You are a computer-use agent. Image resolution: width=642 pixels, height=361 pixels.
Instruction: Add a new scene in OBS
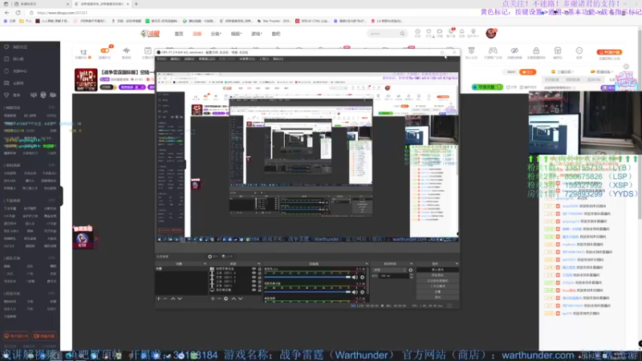pos(158,298)
